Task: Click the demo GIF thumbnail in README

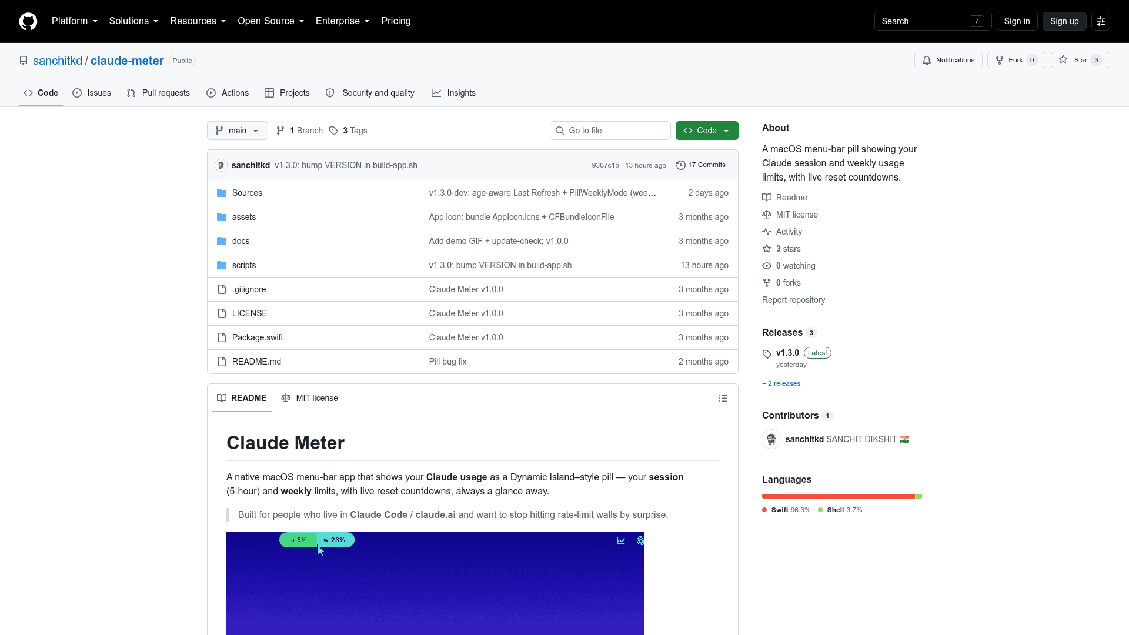Action: point(435,583)
